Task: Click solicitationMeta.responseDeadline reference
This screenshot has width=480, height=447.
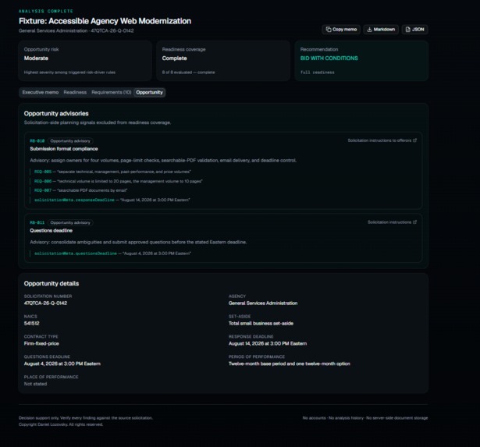Action: click(x=74, y=200)
